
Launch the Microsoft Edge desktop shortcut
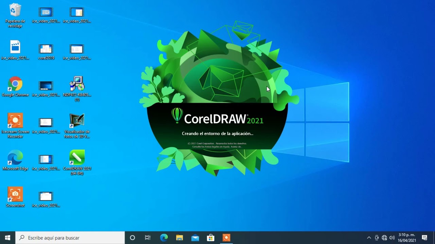(15, 161)
